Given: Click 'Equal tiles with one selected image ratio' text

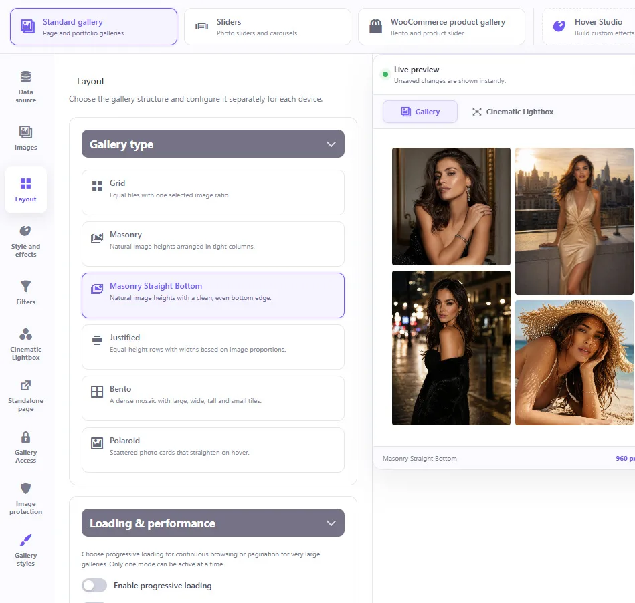Looking at the screenshot, I should (x=170, y=195).
